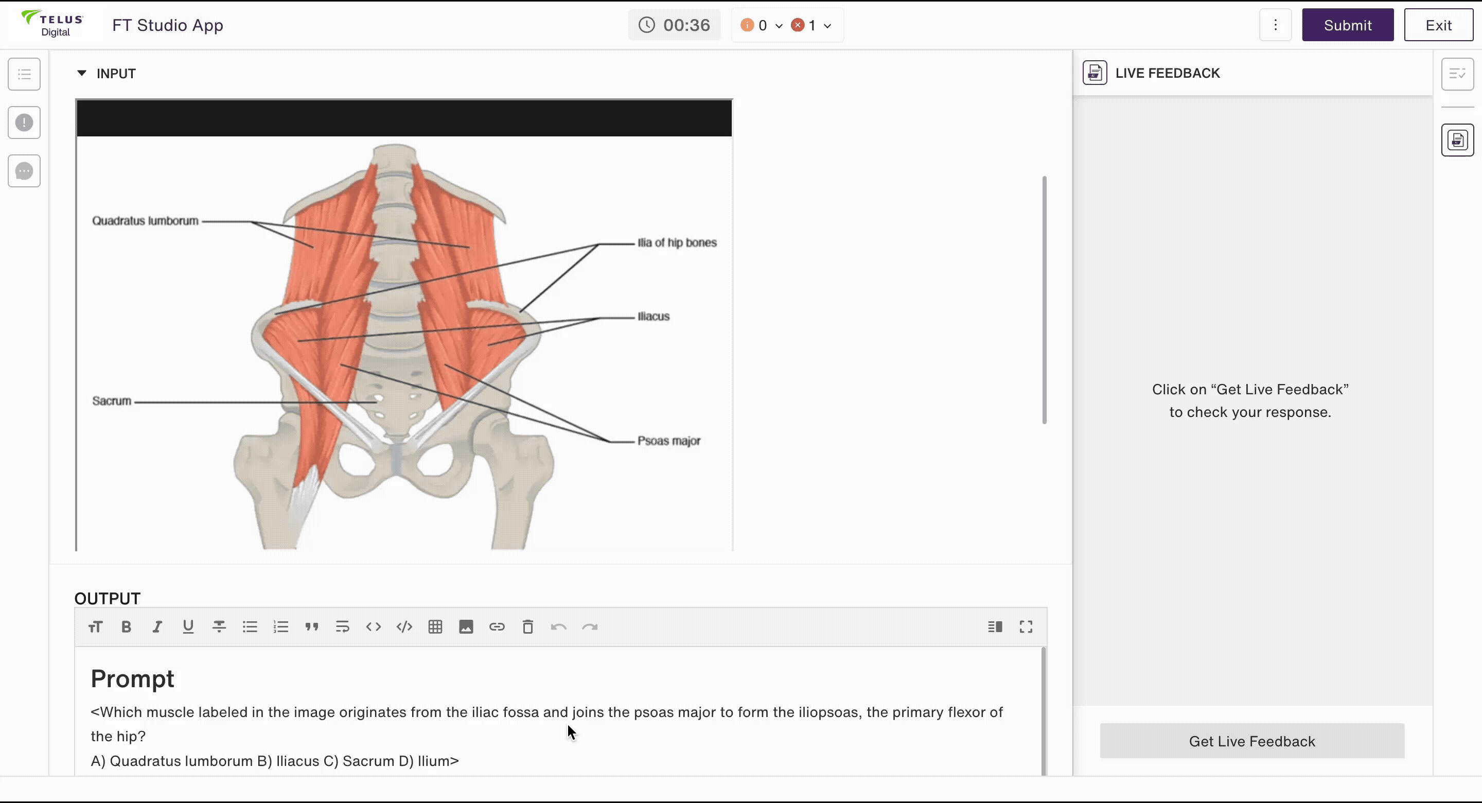Insert a numbered list
The height and width of the screenshot is (803, 1482).
coord(281,627)
